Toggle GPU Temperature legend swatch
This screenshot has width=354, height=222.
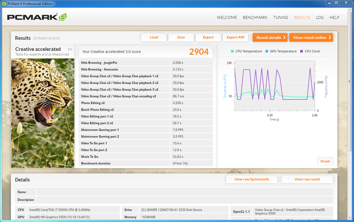pos(267,51)
